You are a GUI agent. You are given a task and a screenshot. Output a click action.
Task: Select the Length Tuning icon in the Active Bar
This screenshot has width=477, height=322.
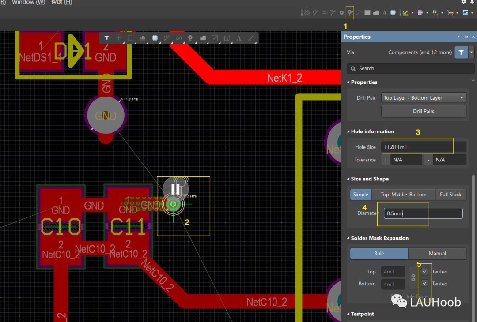[179, 38]
